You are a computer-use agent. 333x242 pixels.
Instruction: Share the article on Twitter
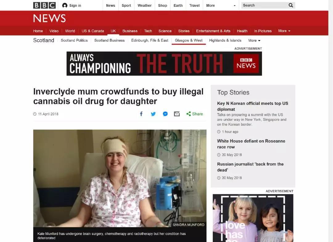[x=153, y=114]
